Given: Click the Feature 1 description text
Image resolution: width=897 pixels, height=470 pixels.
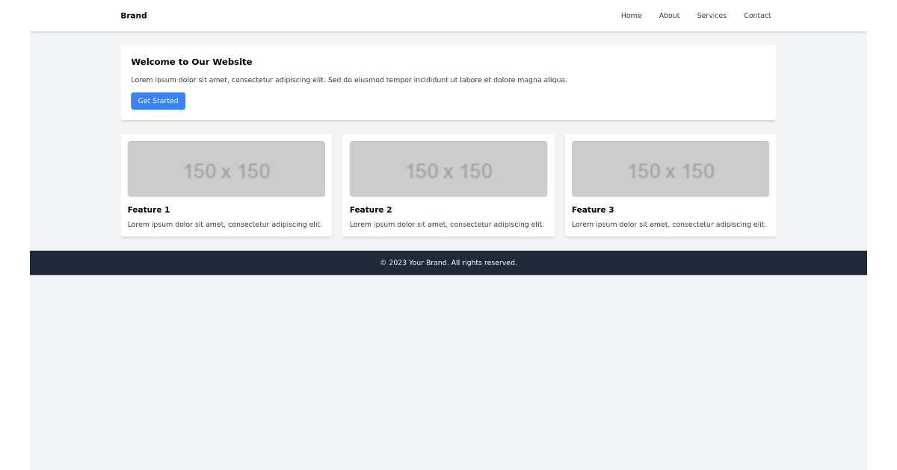Looking at the screenshot, I should click(x=224, y=224).
